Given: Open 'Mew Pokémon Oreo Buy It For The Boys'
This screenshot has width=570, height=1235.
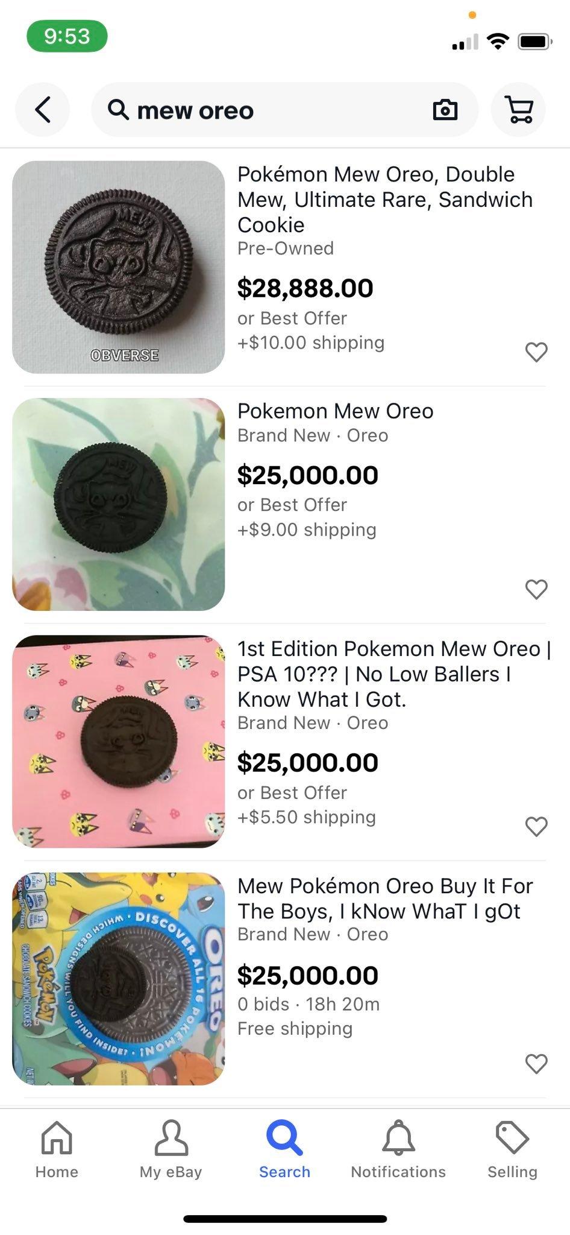Looking at the screenshot, I should tap(385, 899).
